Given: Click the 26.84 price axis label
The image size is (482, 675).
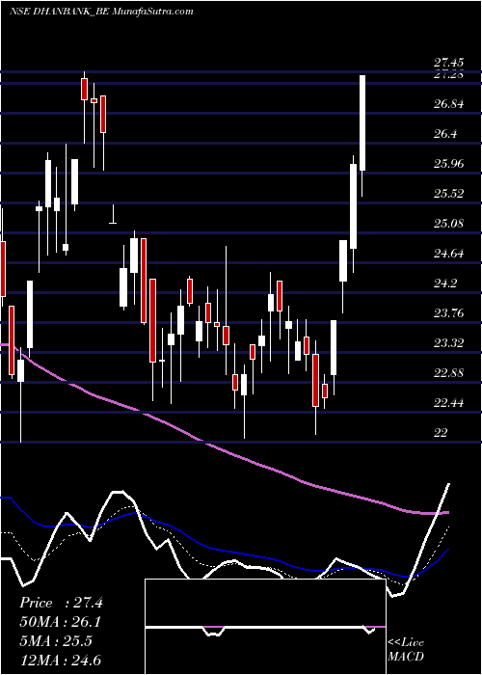Looking at the screenshot, I should 449,104.
